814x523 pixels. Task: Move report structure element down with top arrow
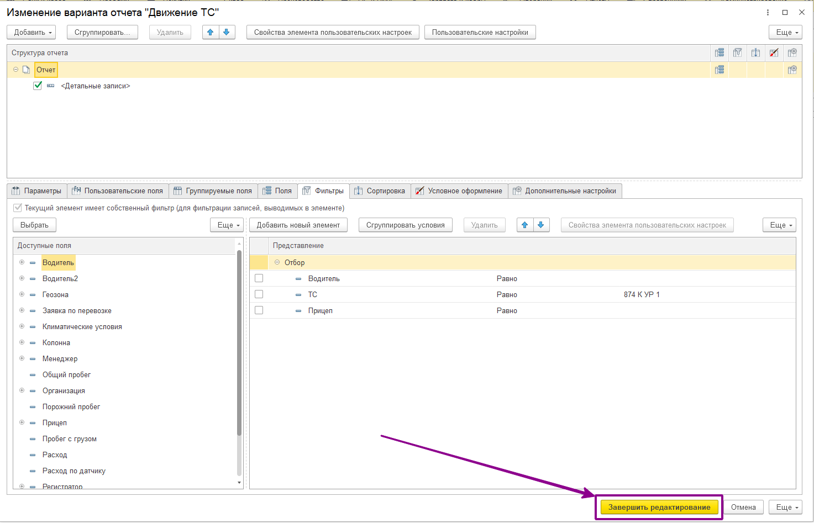[227, 32]
